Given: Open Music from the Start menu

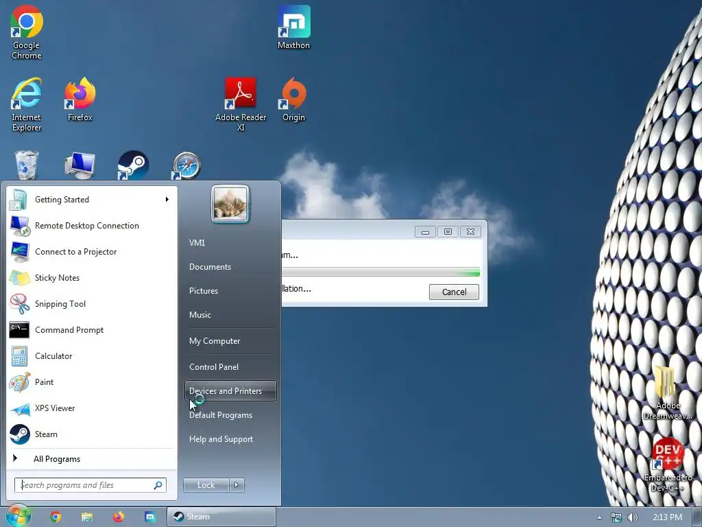Looking at the screenshot, I should (x=229, y=314).
